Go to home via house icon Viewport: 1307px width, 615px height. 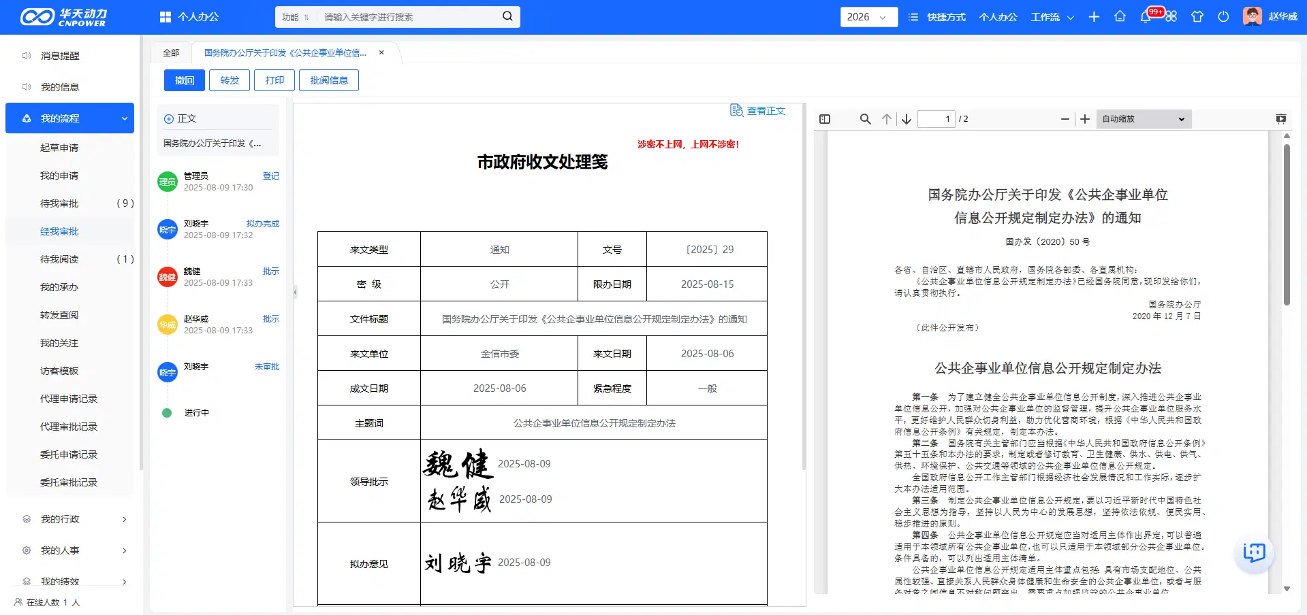click(1120, 17)
